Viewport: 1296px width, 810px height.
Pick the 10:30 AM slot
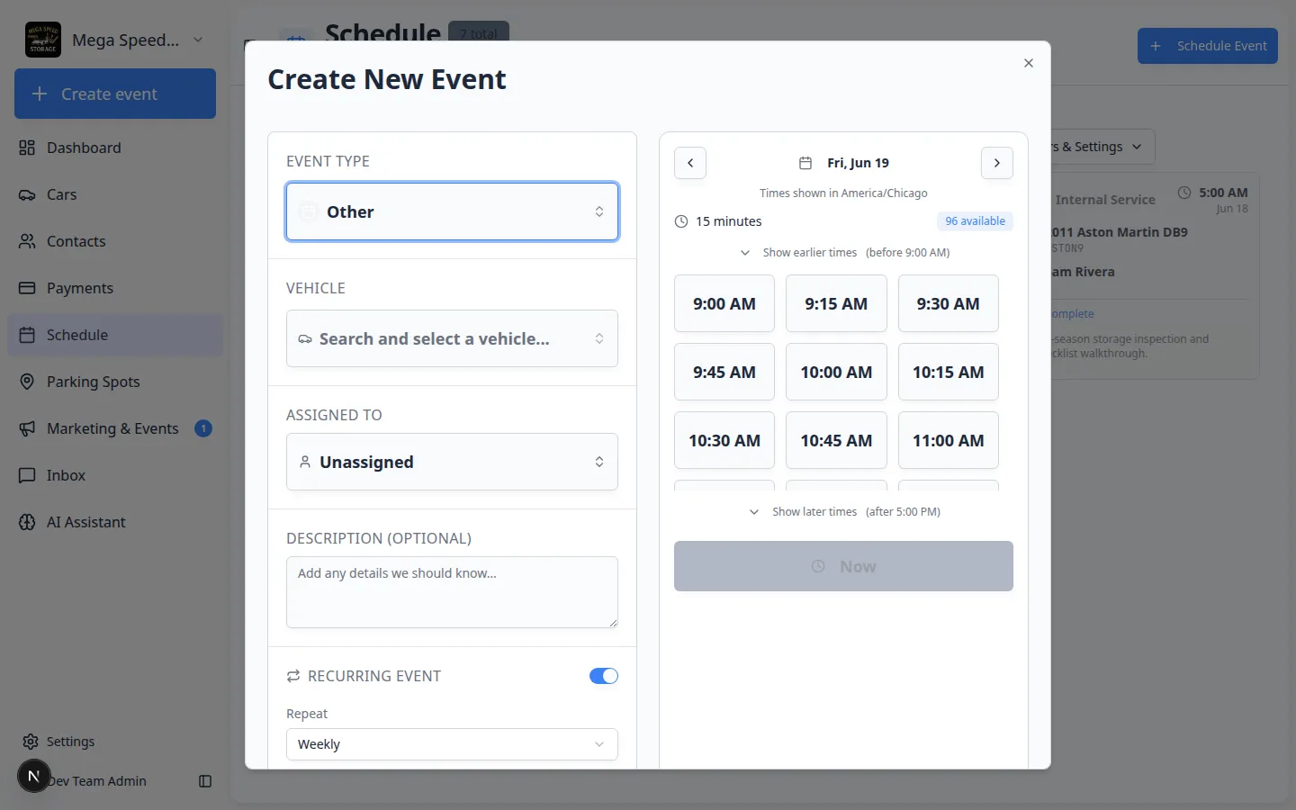pyautogui.click(x=724, y=440)
